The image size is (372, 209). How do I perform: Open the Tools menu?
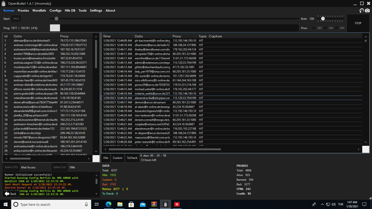(x=83, y=10)
